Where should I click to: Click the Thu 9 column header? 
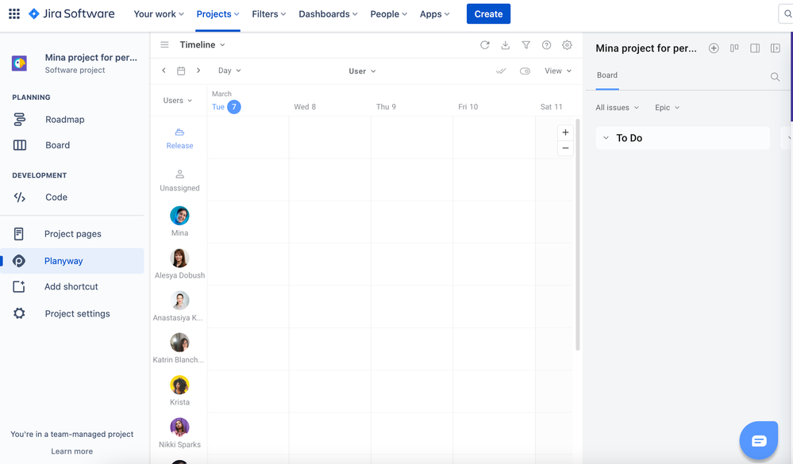pyautogui.click(x=386, y=106)
